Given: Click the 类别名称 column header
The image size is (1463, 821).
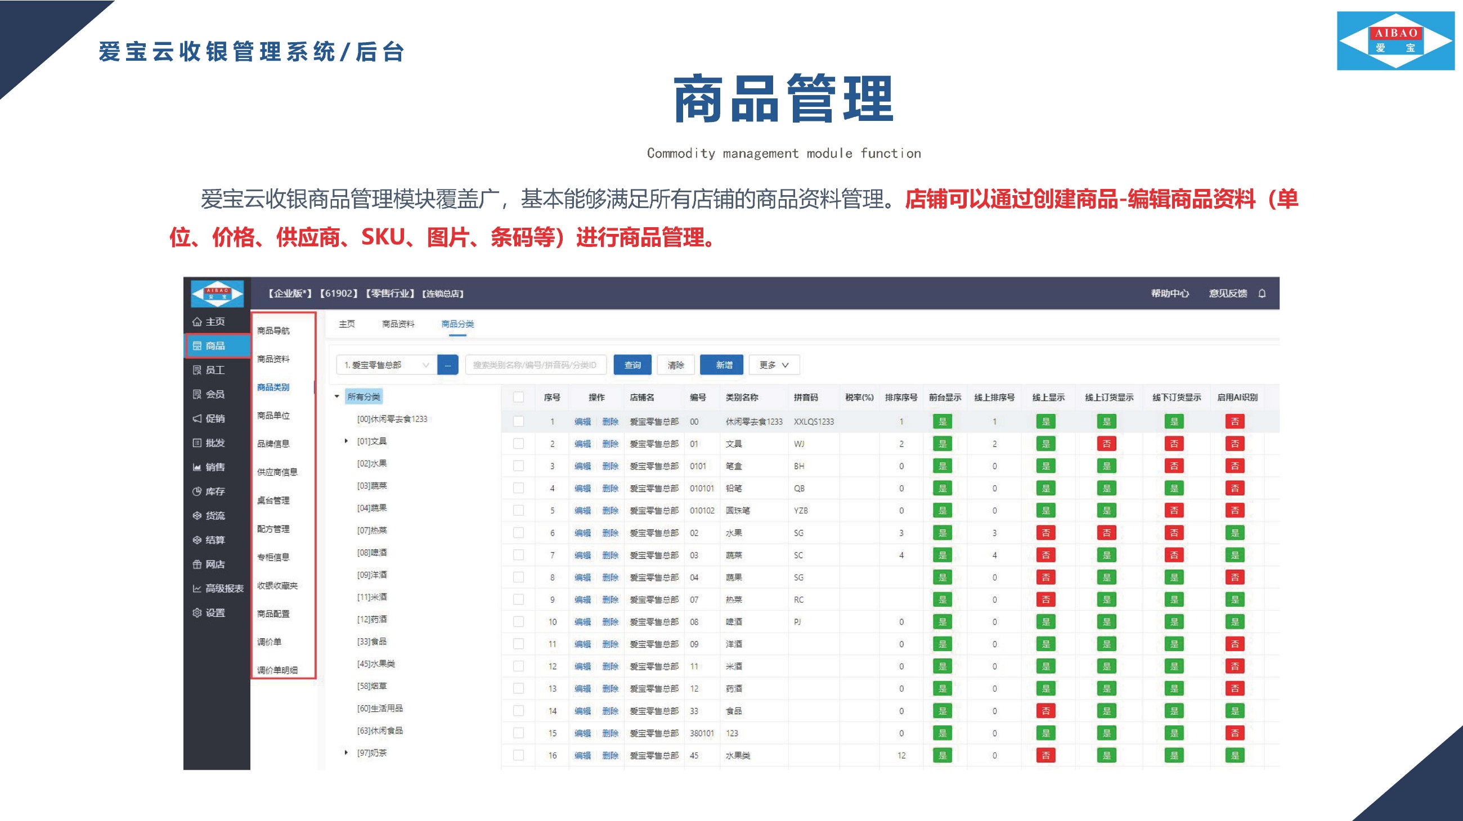Looking at the screenshot, I should click(742, 397).
